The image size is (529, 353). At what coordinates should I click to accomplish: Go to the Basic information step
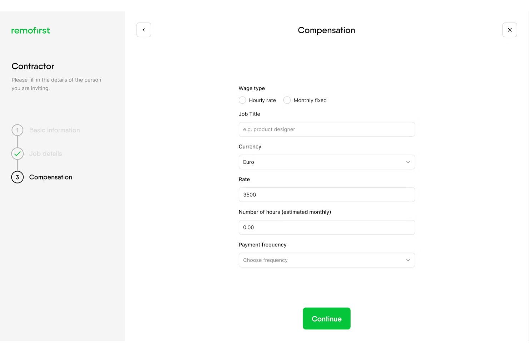tap(54, 130)
